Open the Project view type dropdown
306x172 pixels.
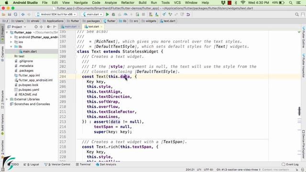(17, 27)
